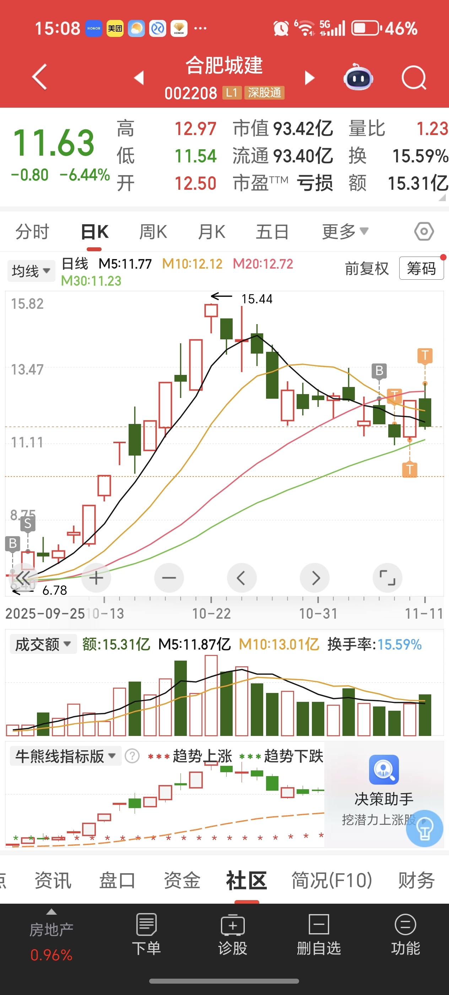This screenshot has width=449, height=995.
Task: Zoom in the K-line chart with plus
Action: (96, 578)
